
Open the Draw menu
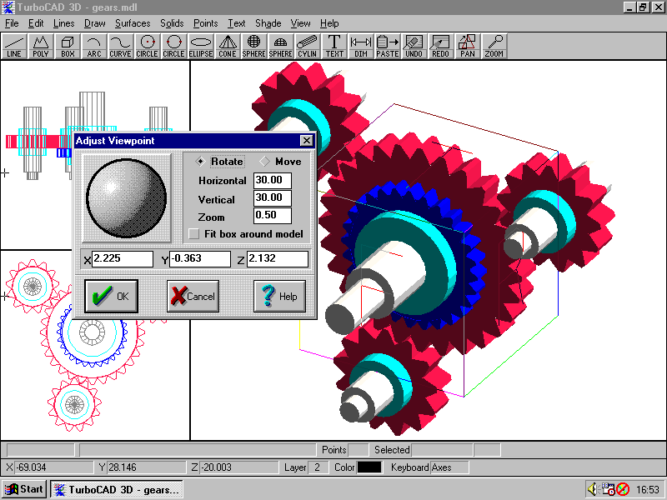[94, 23]
